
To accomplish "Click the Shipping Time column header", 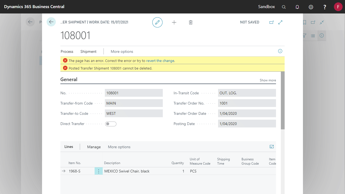I will click(x=223, y=161).
